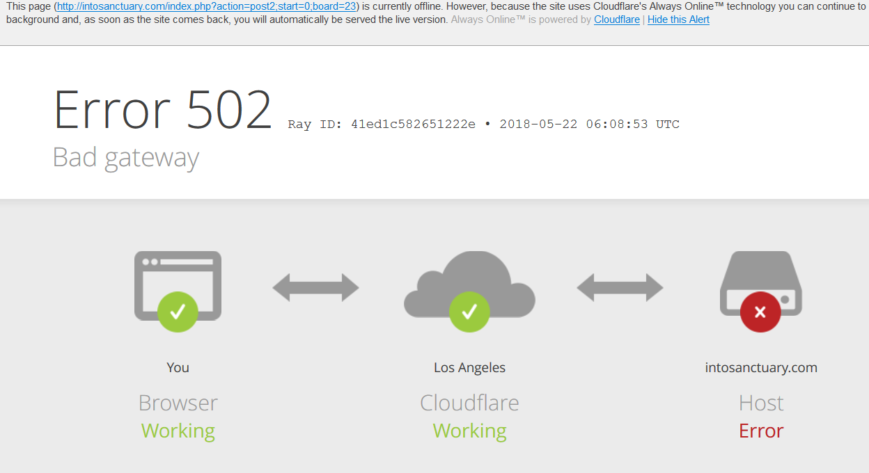This screenshot has width=869, height=473.
Task: Click the Browser "Working" status
Action: [x=178, y=431]
